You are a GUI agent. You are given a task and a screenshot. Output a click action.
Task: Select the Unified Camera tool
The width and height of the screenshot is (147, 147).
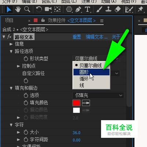tap(48, 9)
